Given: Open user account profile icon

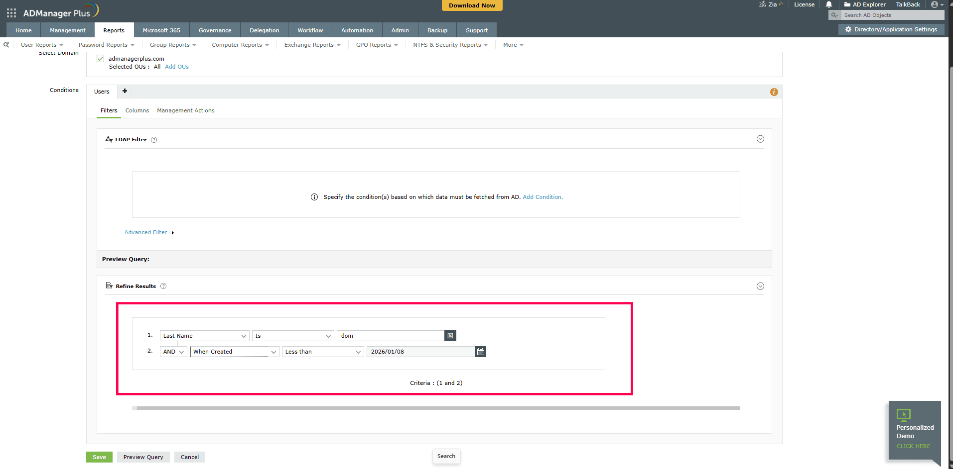Looking at the screenshot, I should click(935, 4).
